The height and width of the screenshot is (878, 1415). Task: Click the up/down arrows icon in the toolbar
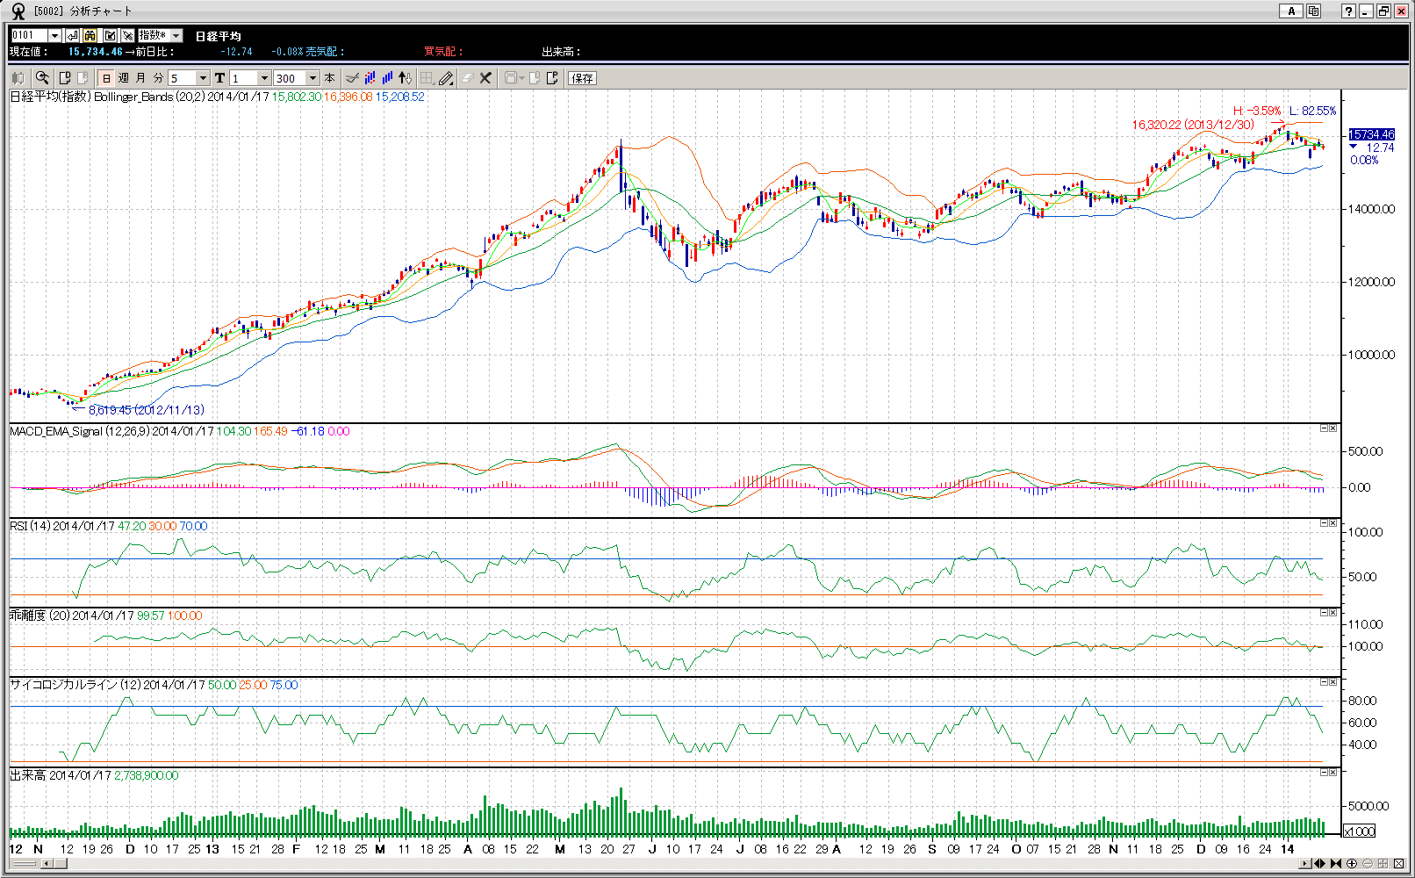[405, 78]
